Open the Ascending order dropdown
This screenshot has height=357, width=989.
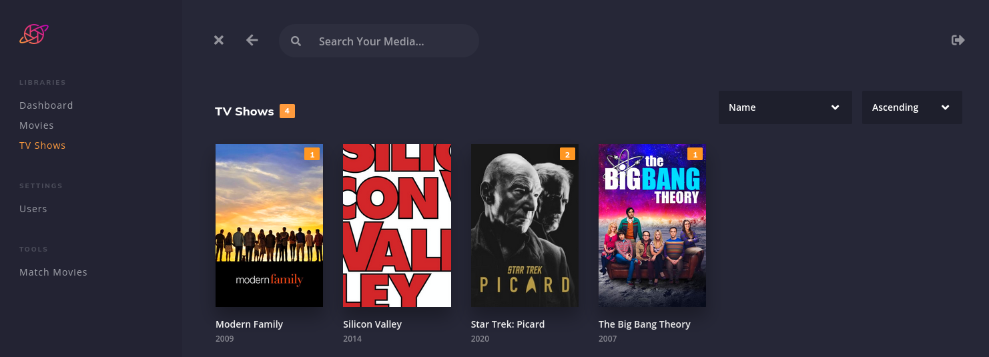pos(912,107)
